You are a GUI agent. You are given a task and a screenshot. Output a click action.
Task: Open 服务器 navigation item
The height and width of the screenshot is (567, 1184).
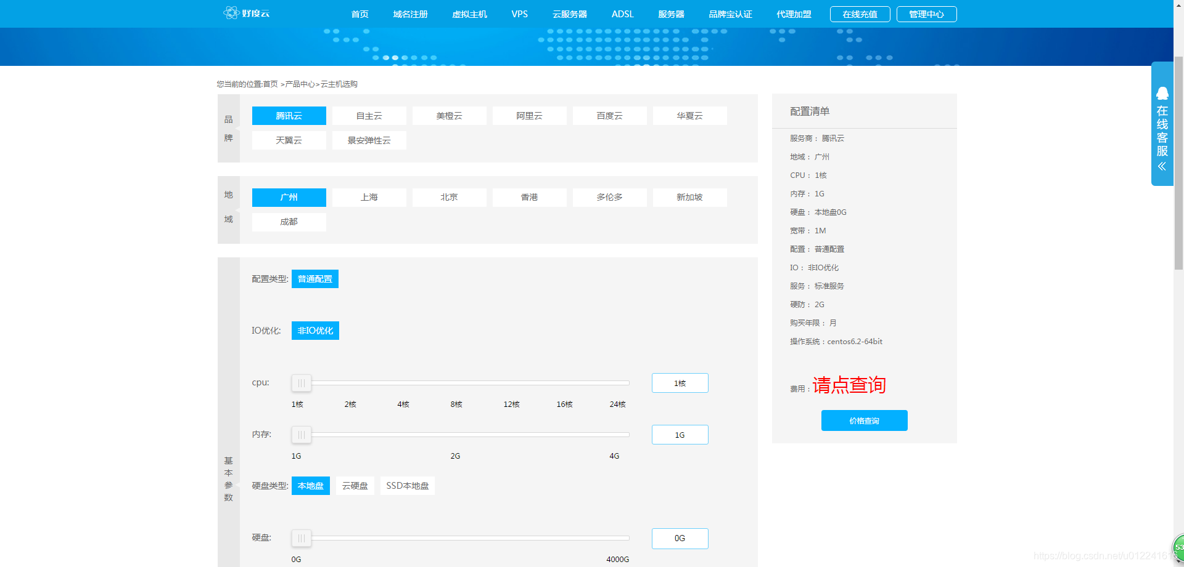pos(671,14)
